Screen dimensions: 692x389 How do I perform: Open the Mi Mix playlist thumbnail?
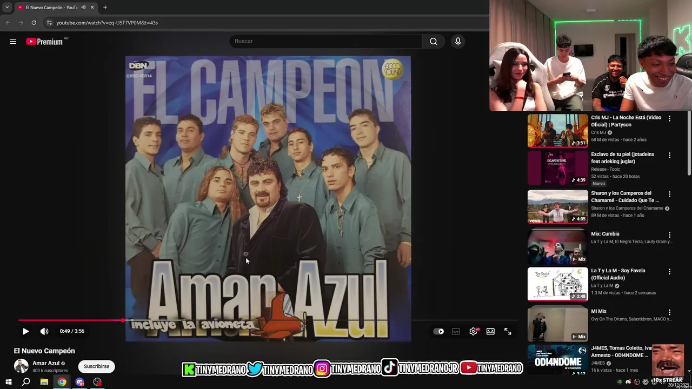coord(557,324)
